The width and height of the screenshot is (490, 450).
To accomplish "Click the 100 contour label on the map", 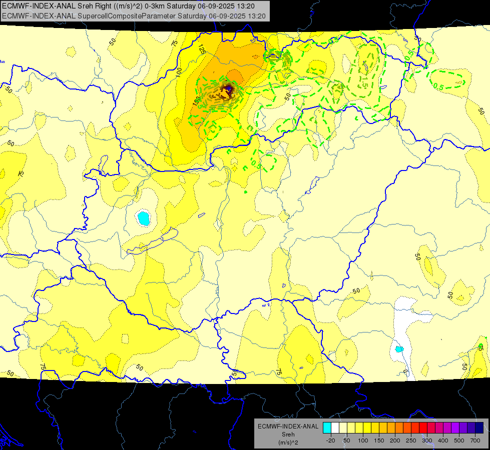I will [x=179, y=72].
